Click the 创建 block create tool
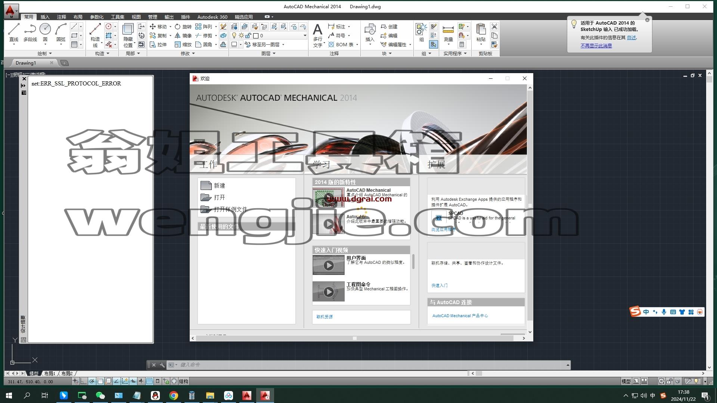This screenshot has width=717, height=403. (389, 26)
